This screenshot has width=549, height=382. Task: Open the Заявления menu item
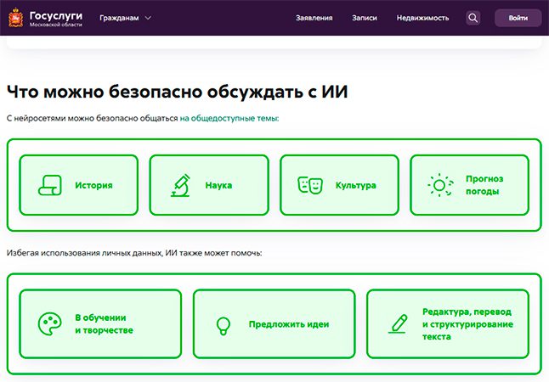(314, 18)
